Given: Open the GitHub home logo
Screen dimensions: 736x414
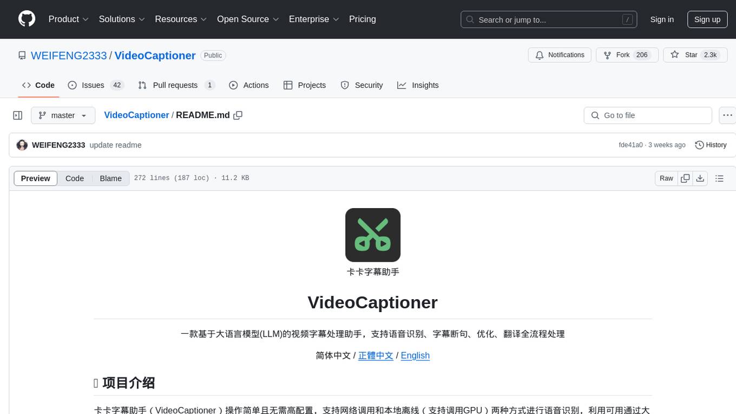Looking at the screenshot, I should (27, 19).
